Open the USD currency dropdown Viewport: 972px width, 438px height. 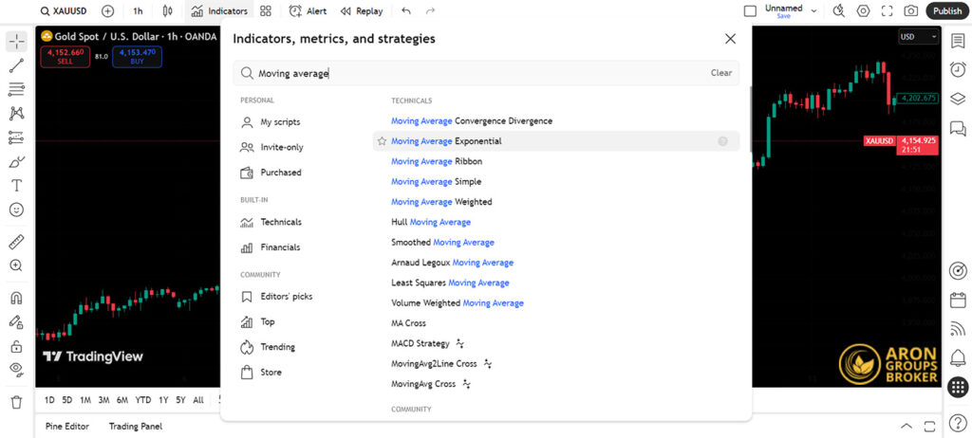918,37
